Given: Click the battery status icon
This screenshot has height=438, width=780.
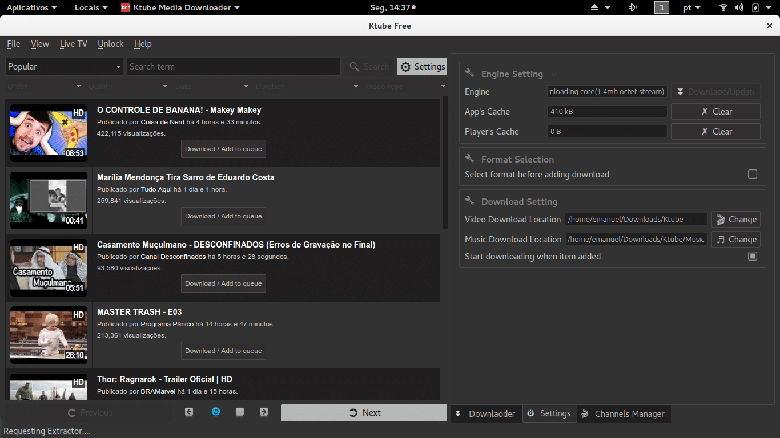Looking at the screenshot, I should (755, 7).
